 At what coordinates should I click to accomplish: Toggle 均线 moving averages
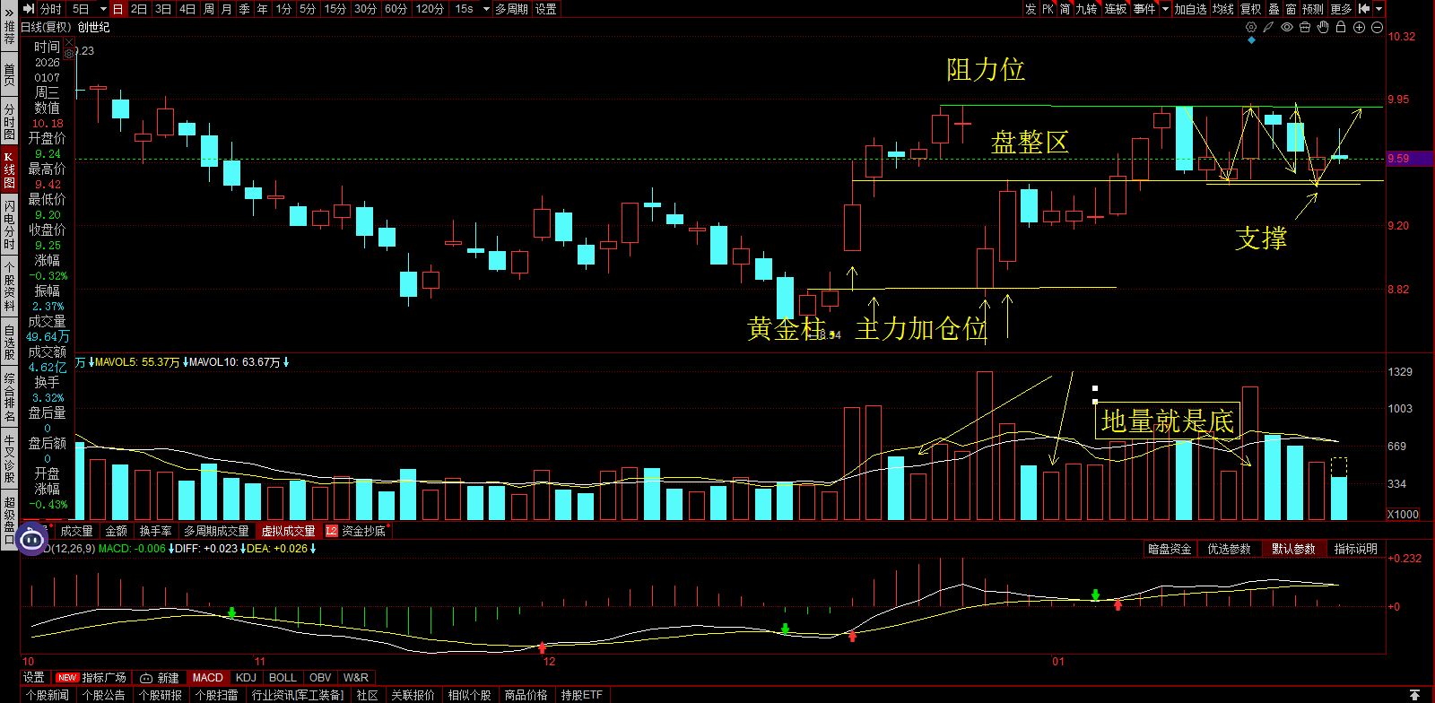(x=1223, y=9)
